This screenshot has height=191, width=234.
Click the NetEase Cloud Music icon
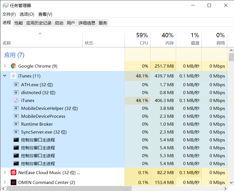pos(13,173)
